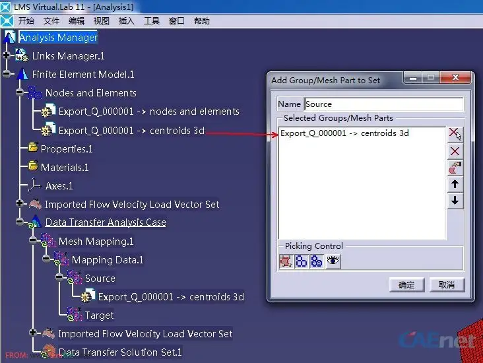
Task: Move selected mesh part up
Action: point(455,184)
